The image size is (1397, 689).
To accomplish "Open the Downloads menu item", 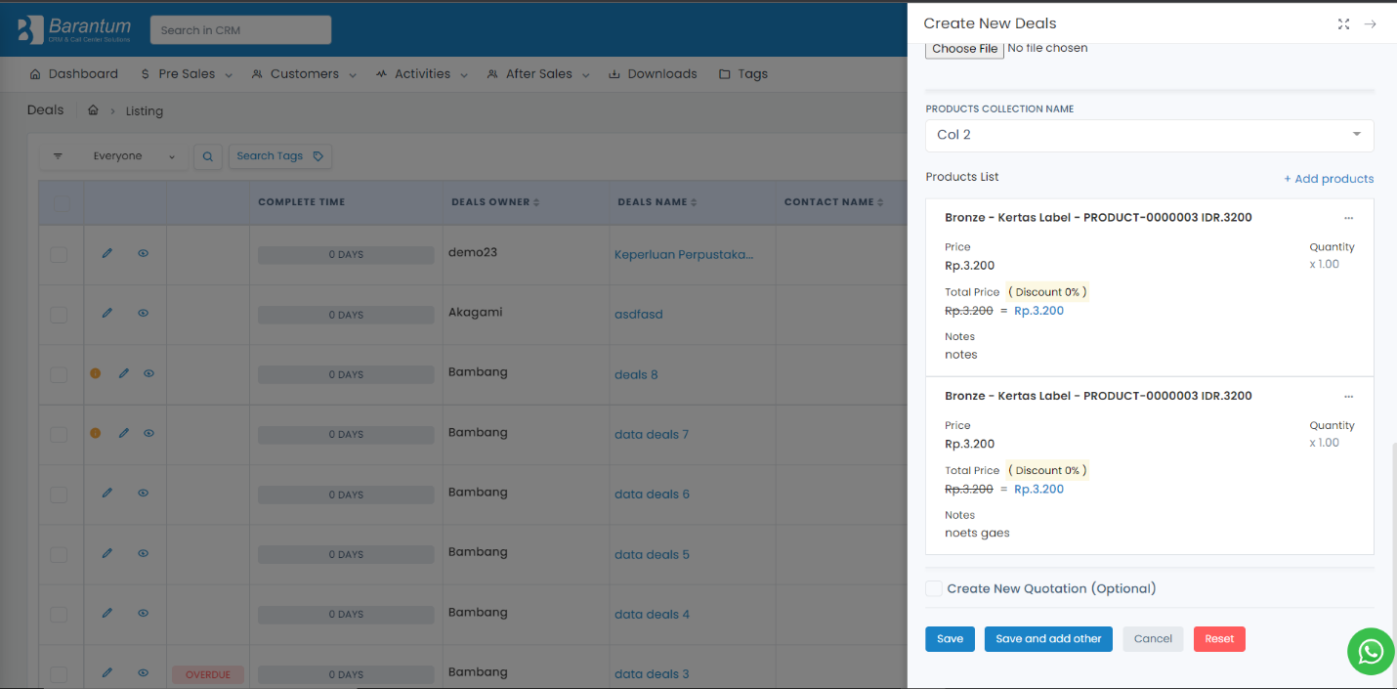I will coord(653,74).
